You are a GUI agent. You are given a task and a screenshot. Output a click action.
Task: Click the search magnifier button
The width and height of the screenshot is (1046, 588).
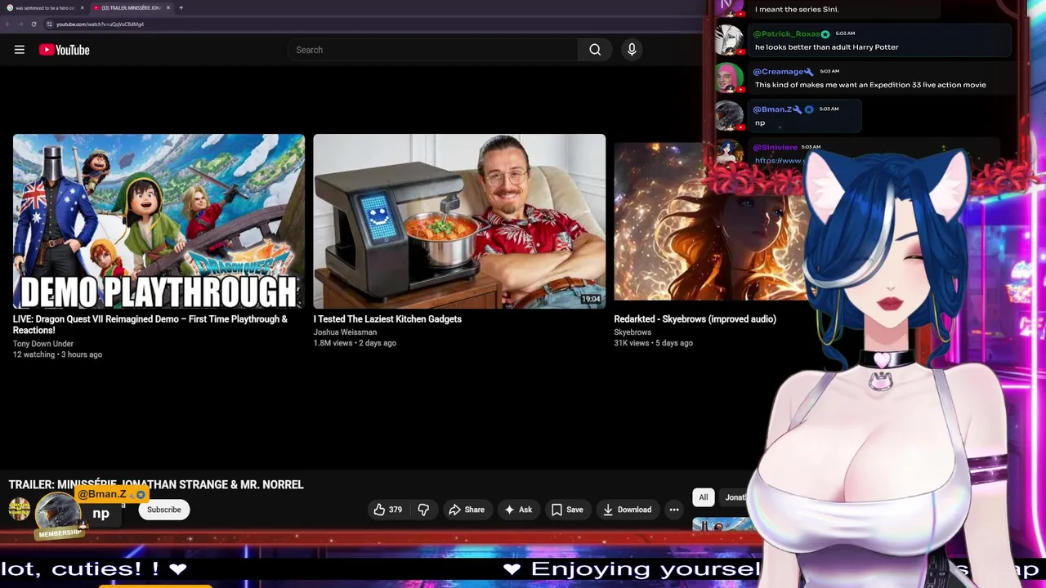[x=595, y=50]
